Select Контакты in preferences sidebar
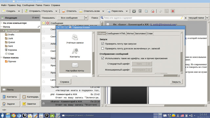210x118 pixels. coord(75,53)
